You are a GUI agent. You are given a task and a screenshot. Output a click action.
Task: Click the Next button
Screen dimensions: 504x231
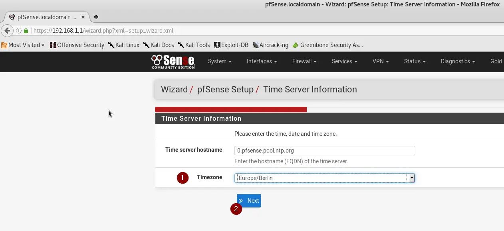(x=249, y=201)
